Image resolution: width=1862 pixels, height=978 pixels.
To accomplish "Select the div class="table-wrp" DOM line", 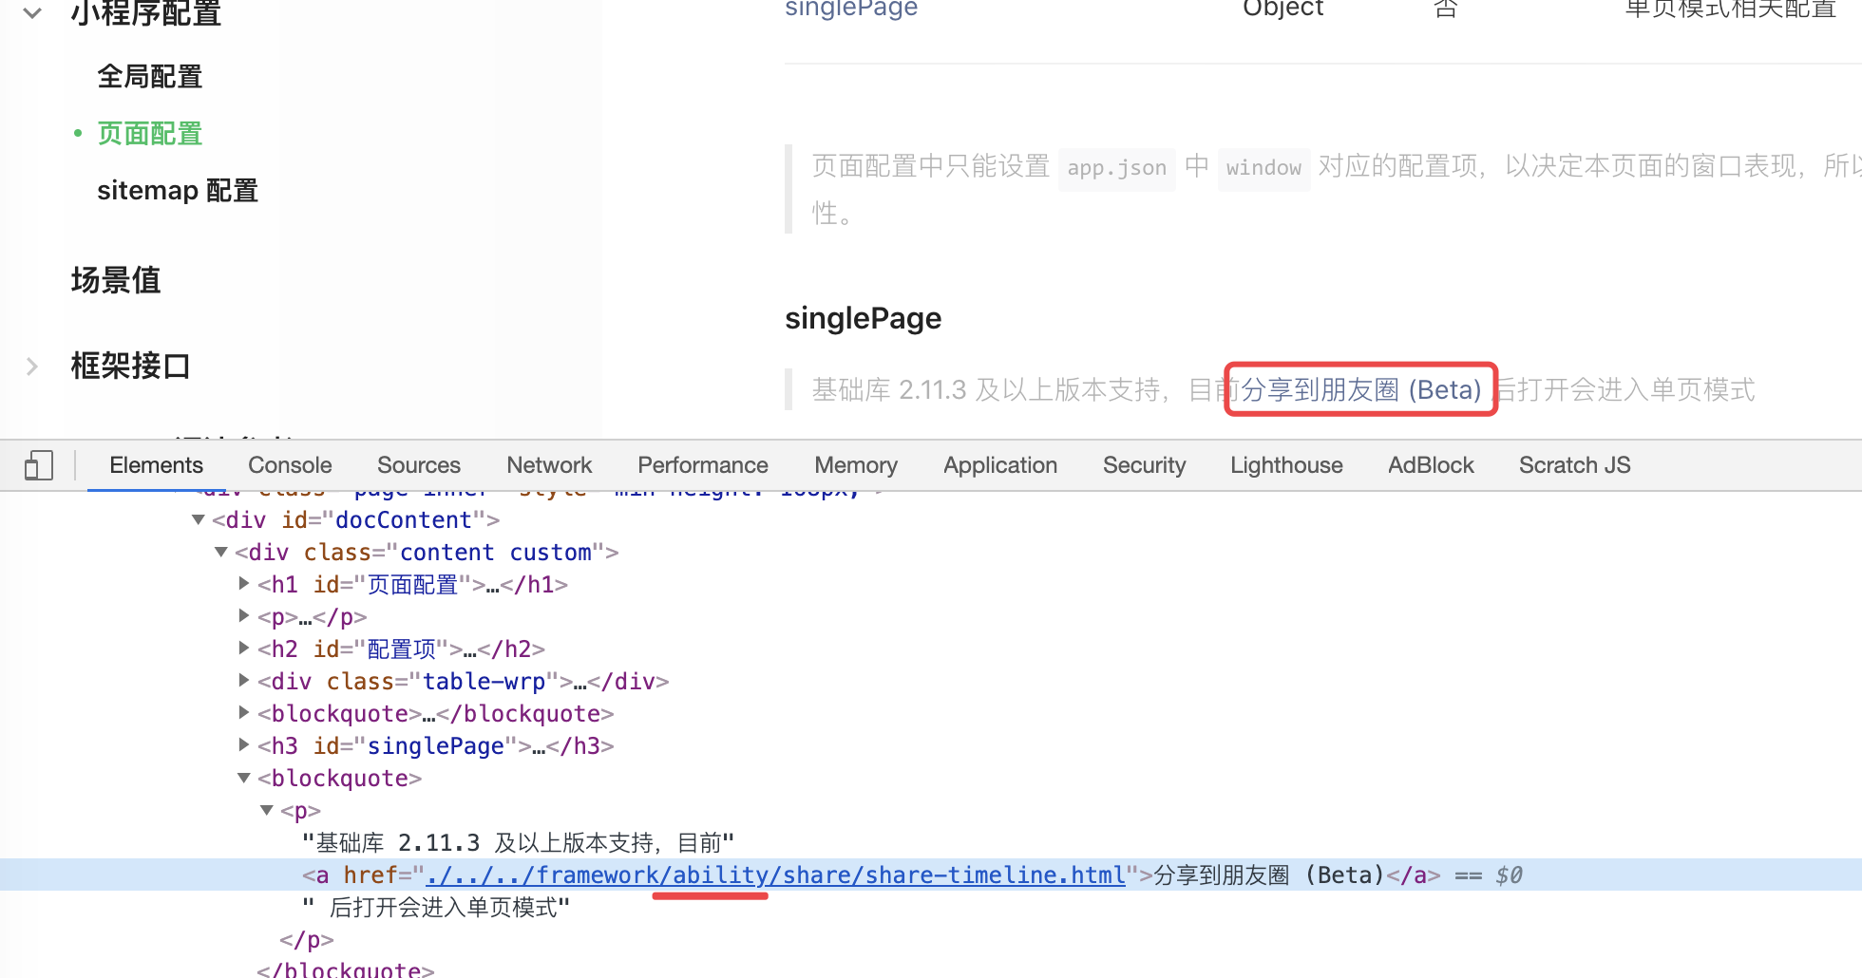I will pos(464,681).
